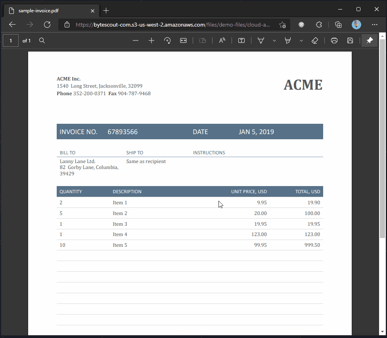387x338 pixels.
Task: Go back to the previous page
Action: (x=12, y=25)
